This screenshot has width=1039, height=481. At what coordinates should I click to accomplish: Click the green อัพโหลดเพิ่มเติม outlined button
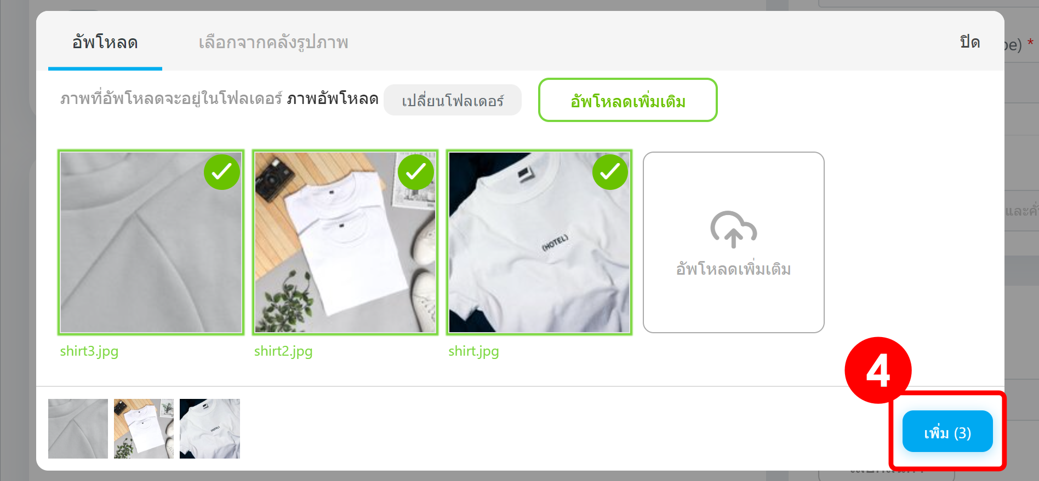(628, 100)
